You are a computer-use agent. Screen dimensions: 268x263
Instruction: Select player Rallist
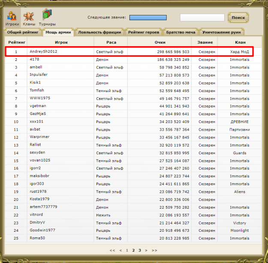35,145
